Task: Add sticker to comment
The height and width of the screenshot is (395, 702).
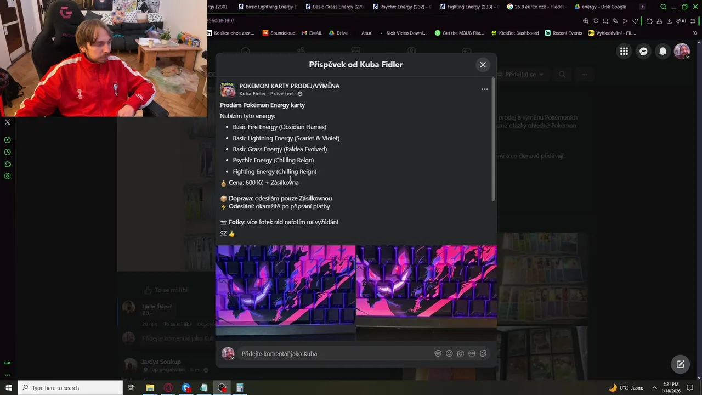Action: (483, 353)
